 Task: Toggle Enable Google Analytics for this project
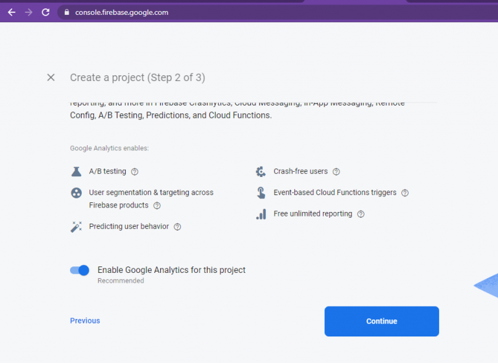click(80, 270)
